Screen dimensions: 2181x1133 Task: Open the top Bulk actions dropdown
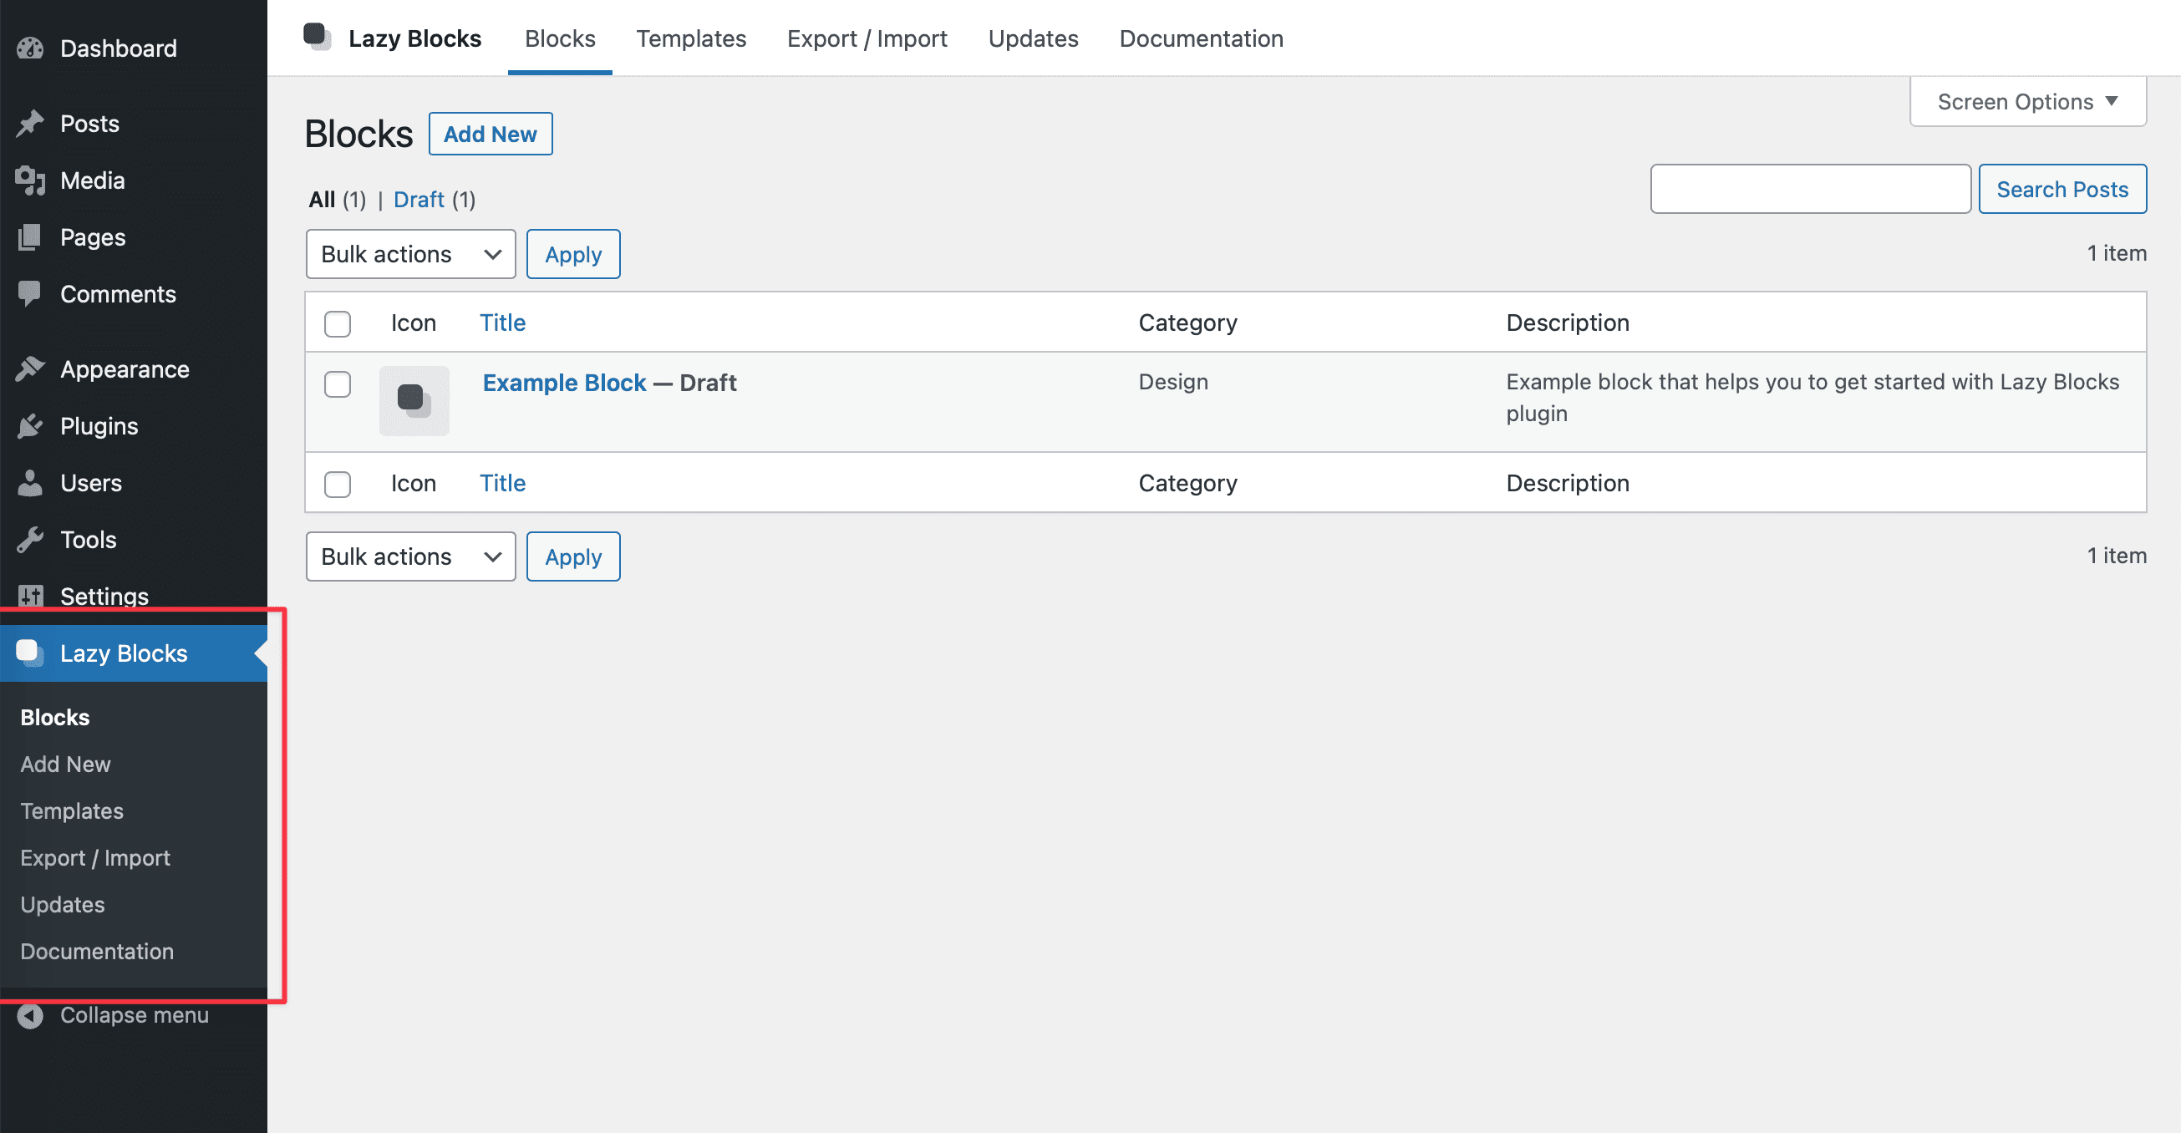tap(409, 253)
